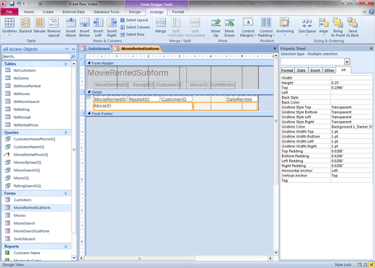Click the navigation pane search magnifier icon
The image size is (375, 268).
coord(73,56)
